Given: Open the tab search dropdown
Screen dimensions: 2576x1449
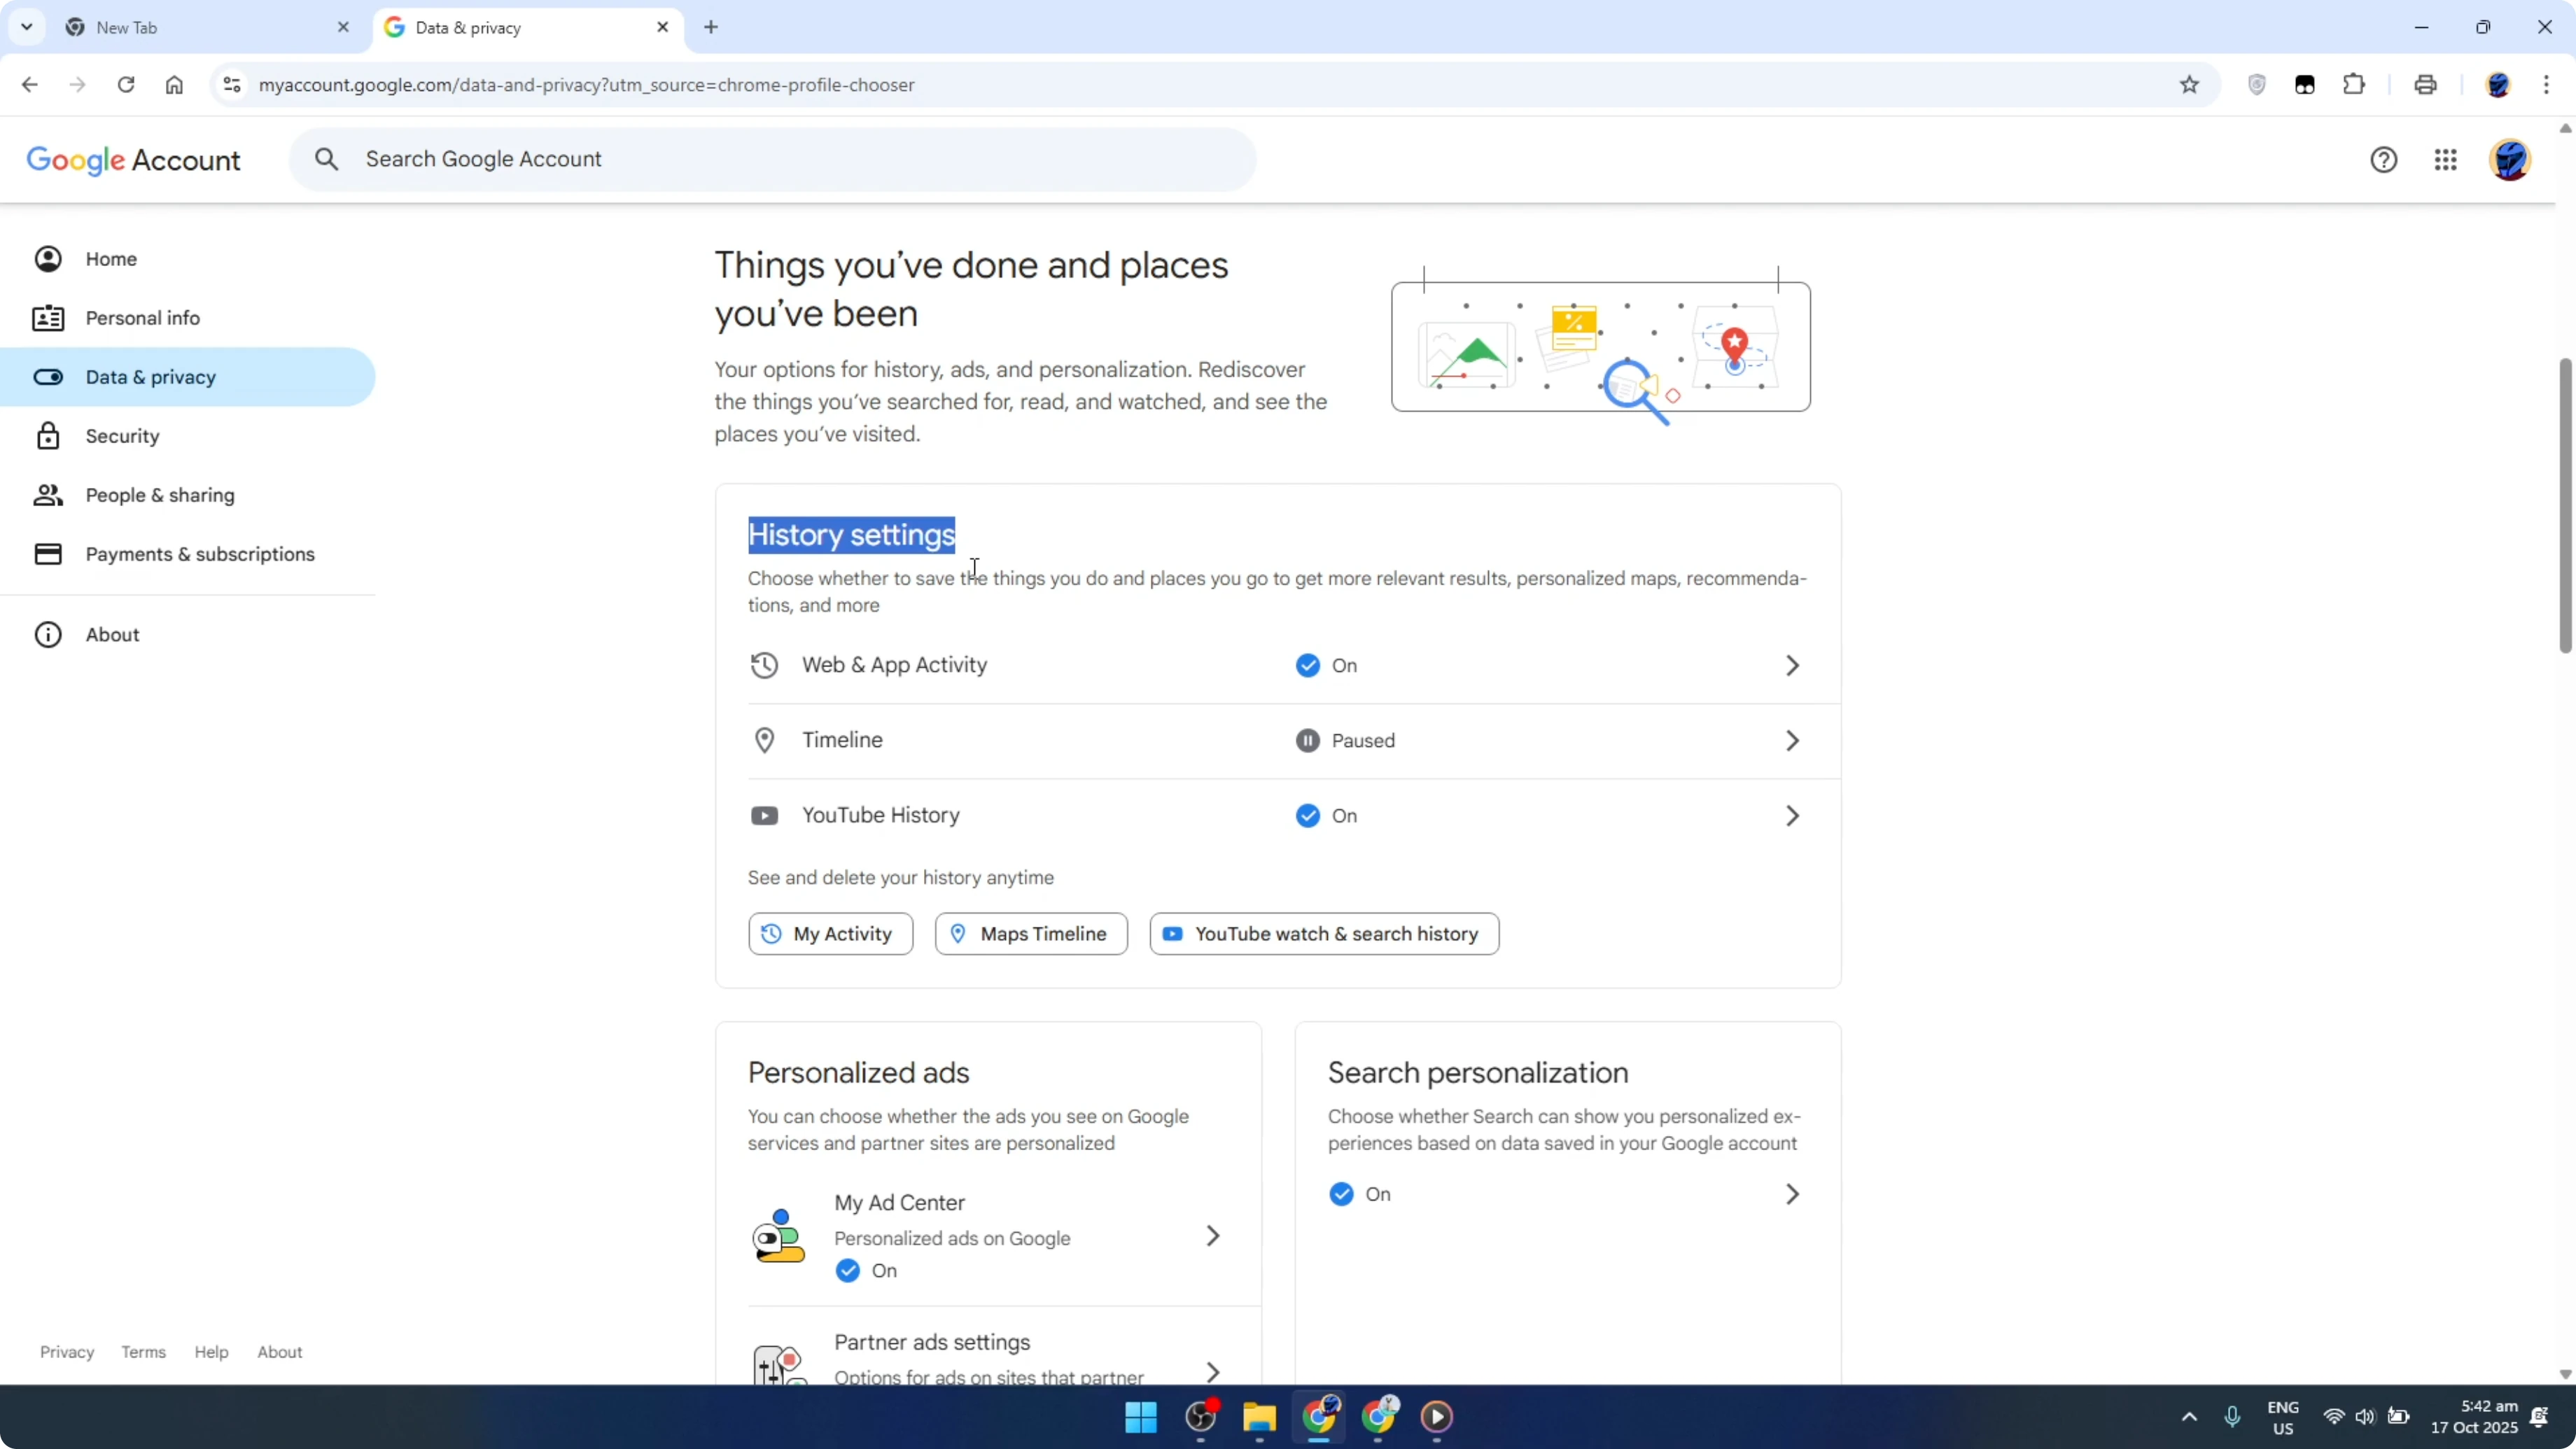Looking at the screenshot, I should click(26, 27).
